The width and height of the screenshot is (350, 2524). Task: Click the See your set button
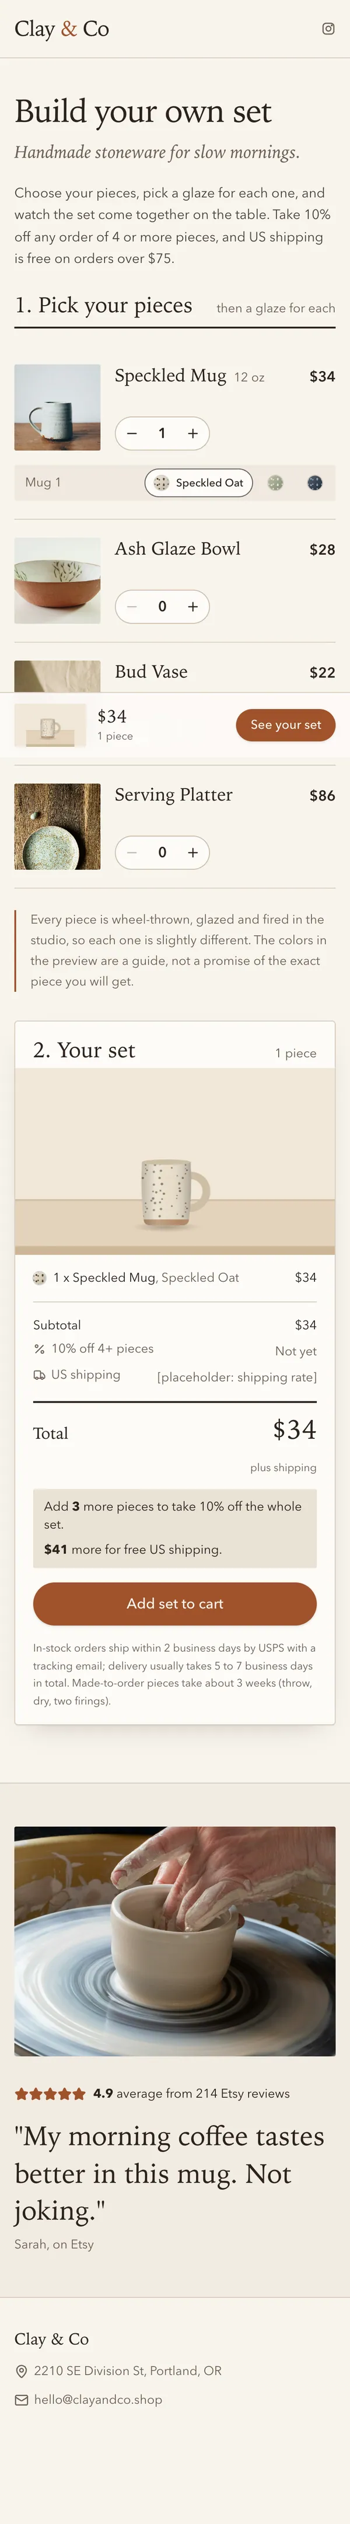(x=285, y=725)
